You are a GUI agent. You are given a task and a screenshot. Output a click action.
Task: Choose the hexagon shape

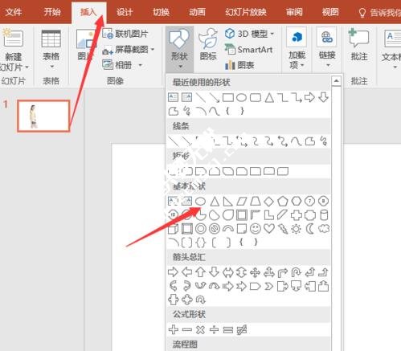click(297, 202)
